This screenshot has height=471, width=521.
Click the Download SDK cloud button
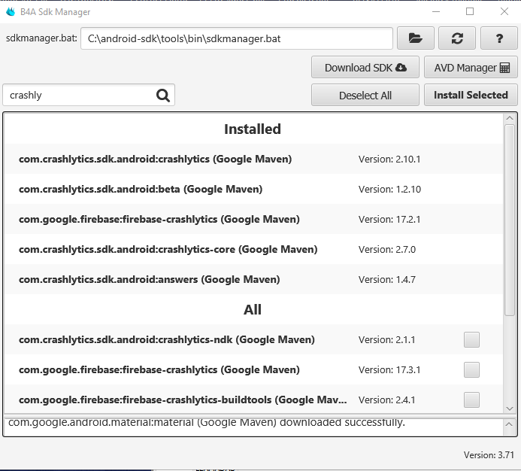tap(365, 68)
